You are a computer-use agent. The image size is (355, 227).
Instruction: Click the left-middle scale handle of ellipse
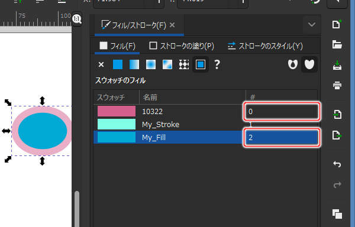tap(6, 131)
